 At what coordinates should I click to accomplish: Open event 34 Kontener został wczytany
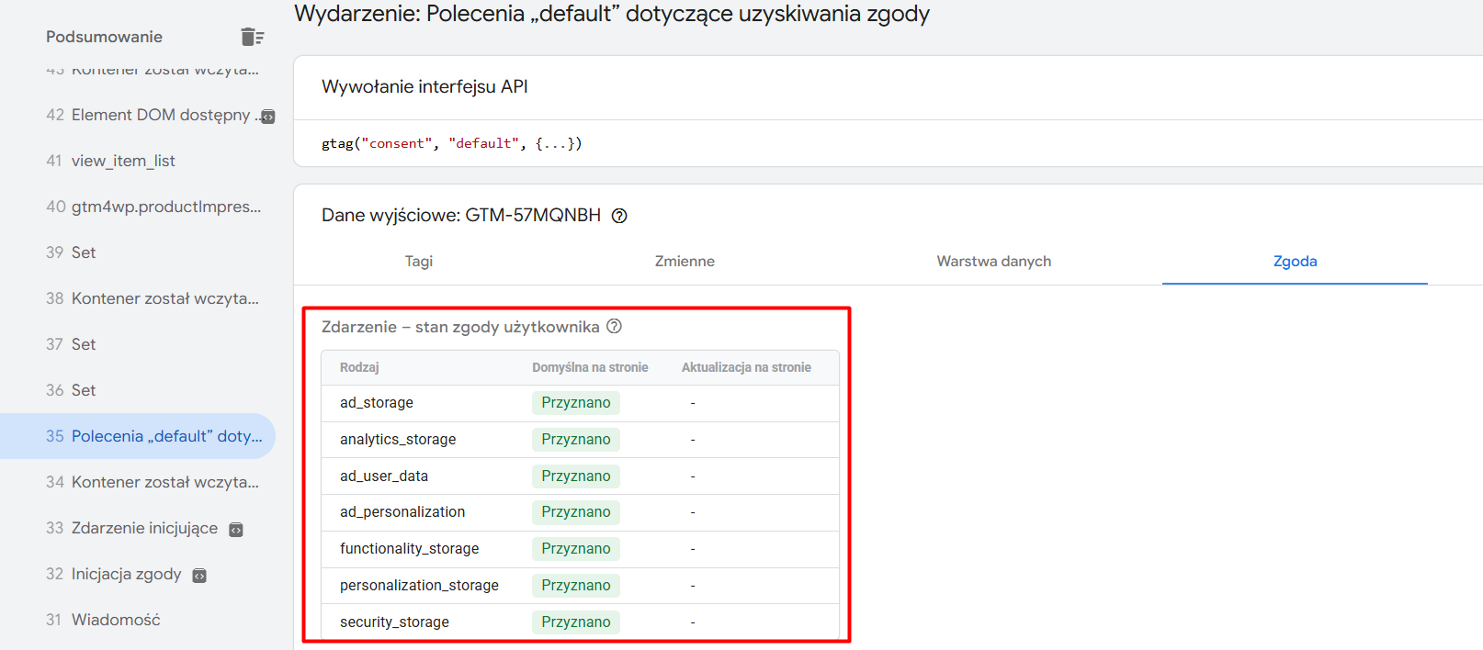(138, 482)
